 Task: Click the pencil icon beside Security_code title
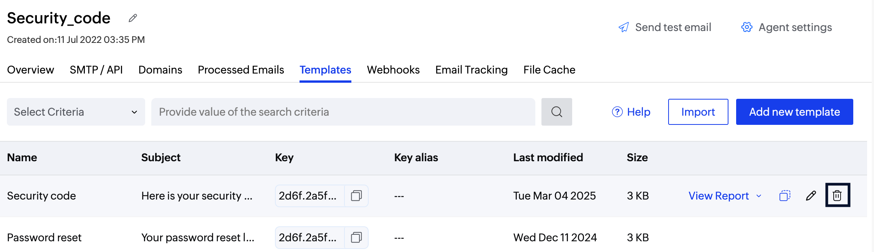pyautogui.click(x=133, y=18)
